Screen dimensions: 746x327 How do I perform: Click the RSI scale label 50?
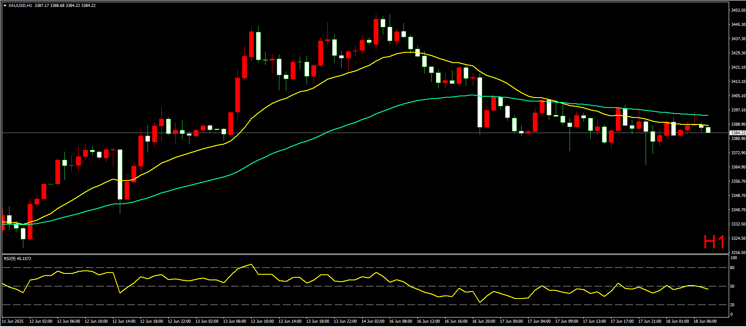pyautogui.click(x=732, y=286)
